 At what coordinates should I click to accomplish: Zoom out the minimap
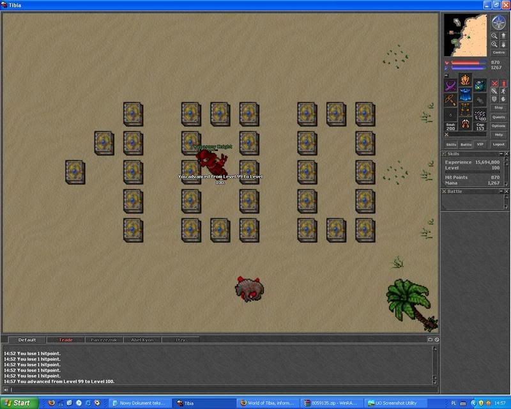[x=494, y=36]
